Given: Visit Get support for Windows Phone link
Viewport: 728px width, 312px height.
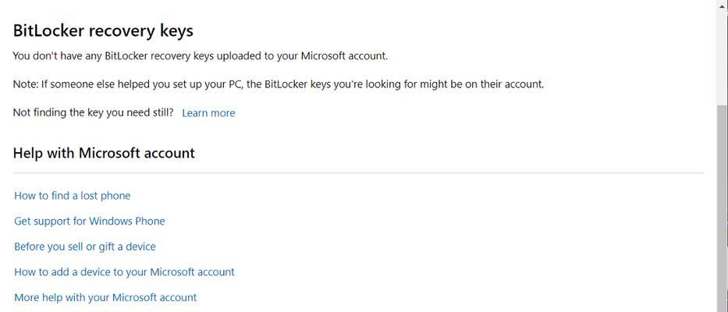Looking at the screenshot, I should pyautogui.click(x=90, y=221).
